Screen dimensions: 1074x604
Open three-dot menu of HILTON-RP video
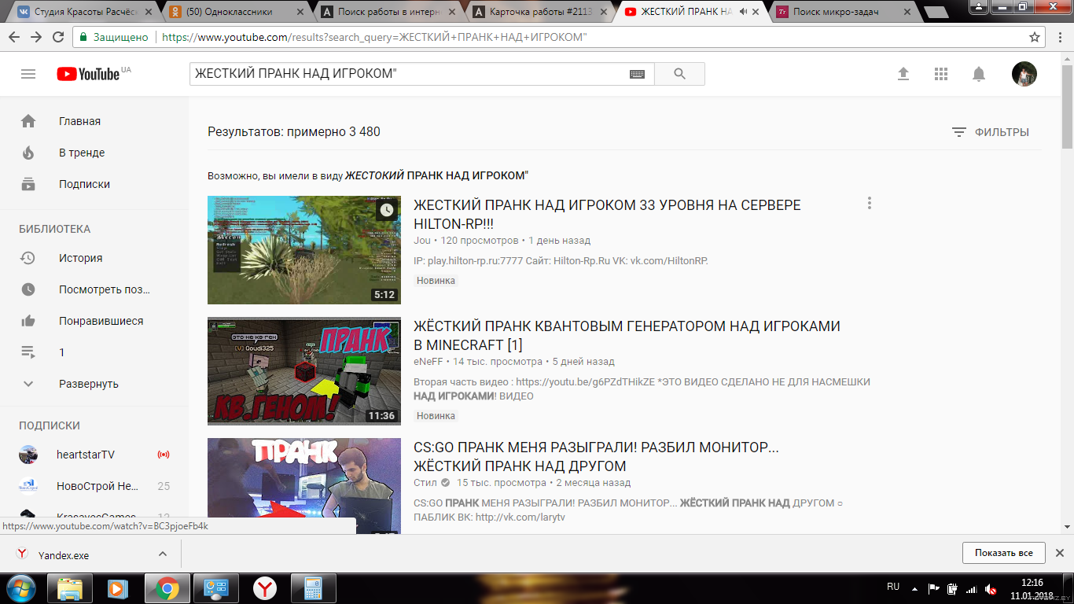tap(869, 203)
